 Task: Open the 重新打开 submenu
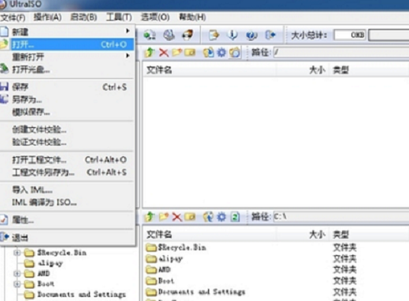[67, 57]
